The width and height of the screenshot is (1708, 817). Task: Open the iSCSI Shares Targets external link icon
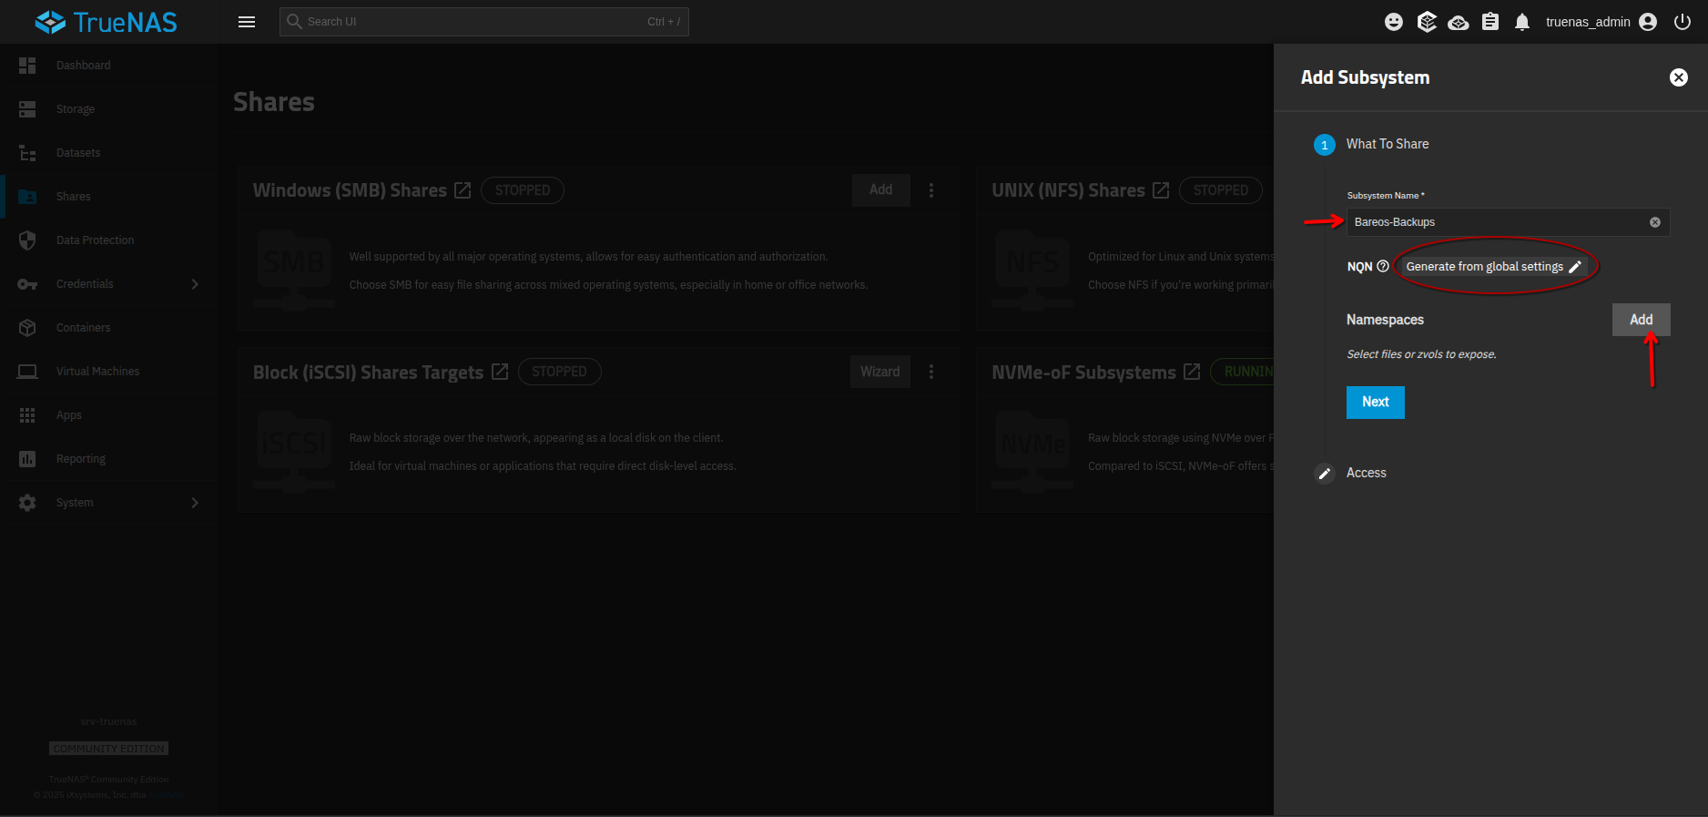(x=500, y=372)
